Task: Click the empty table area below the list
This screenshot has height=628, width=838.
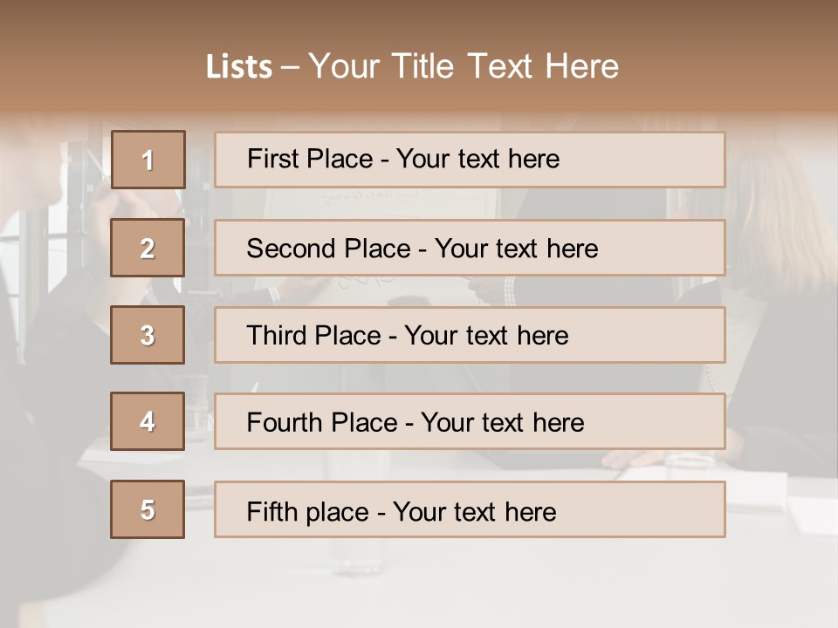Action: click(x=524, y=584)
